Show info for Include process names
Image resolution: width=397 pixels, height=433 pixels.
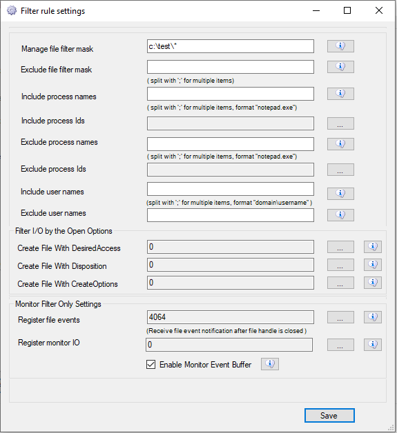pyautogui.click(x=340, y=94)
